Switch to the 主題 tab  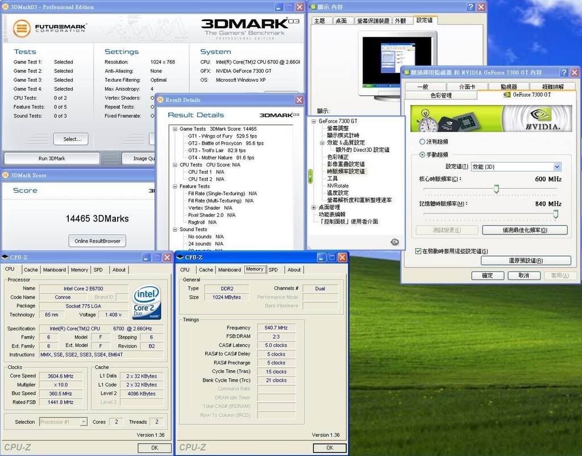point(319,21)
